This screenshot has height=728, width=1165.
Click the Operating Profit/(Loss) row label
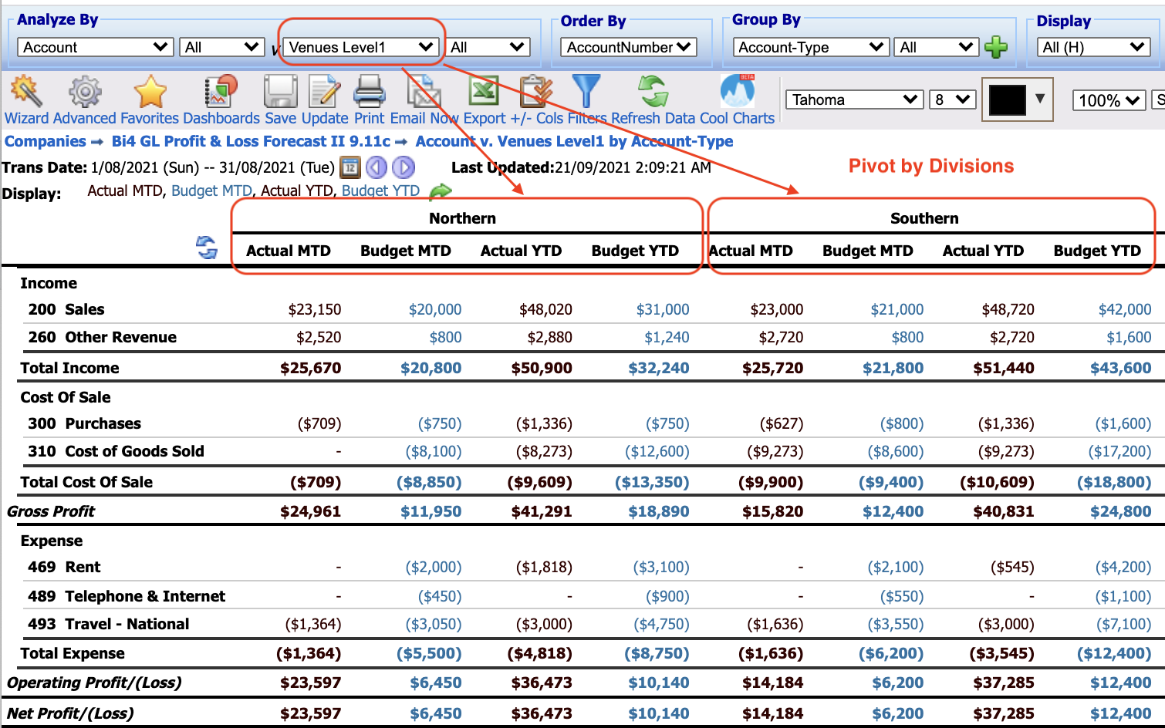coord(94,682)
